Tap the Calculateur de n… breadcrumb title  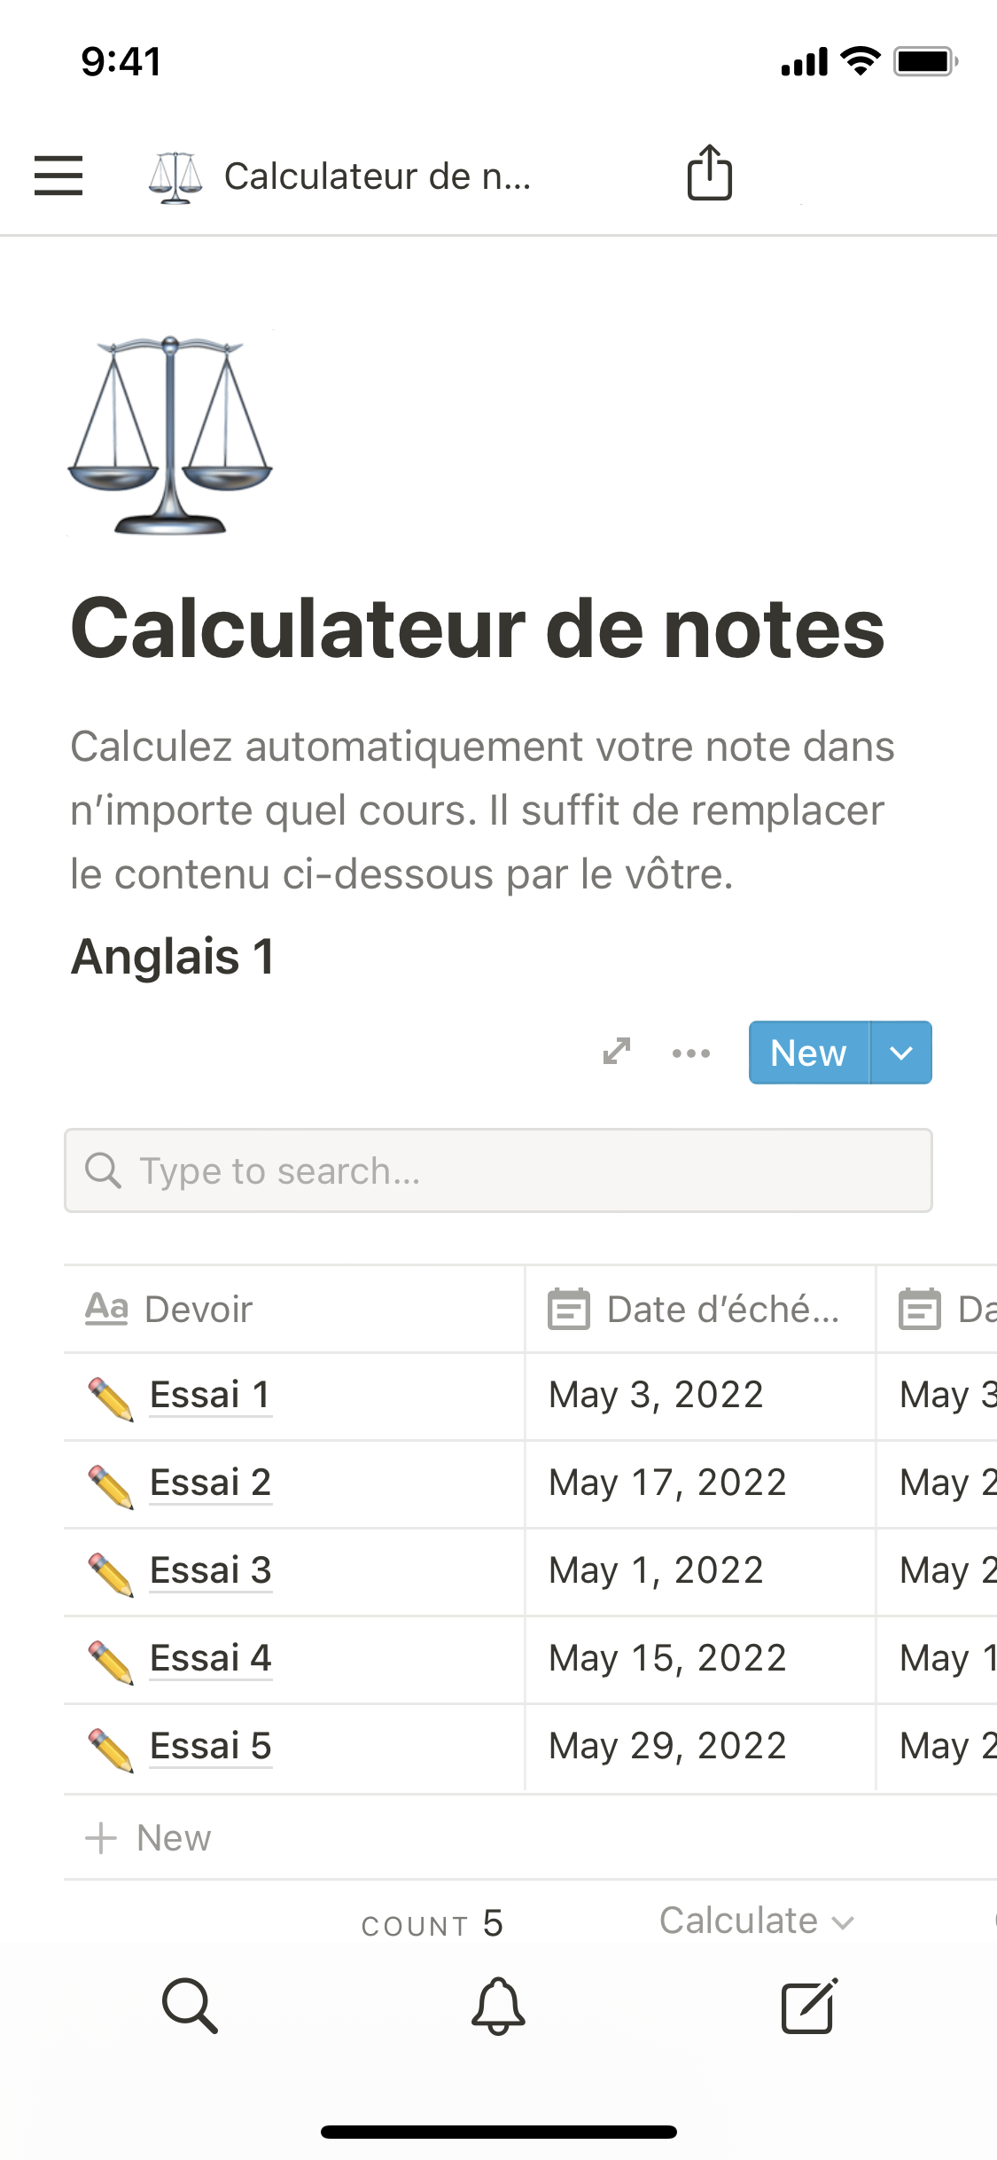[377, 176]
